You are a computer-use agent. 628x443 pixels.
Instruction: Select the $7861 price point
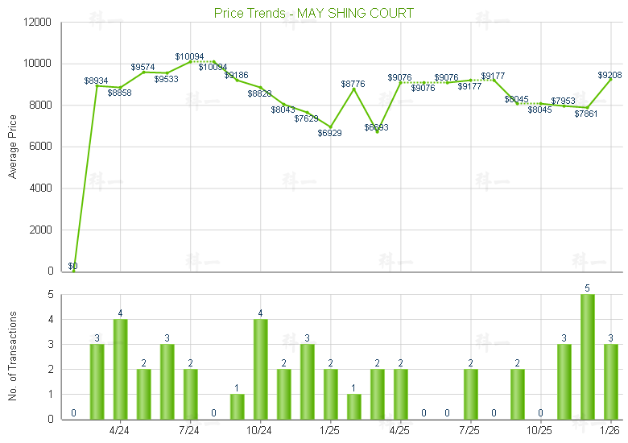tap(588, 108)
